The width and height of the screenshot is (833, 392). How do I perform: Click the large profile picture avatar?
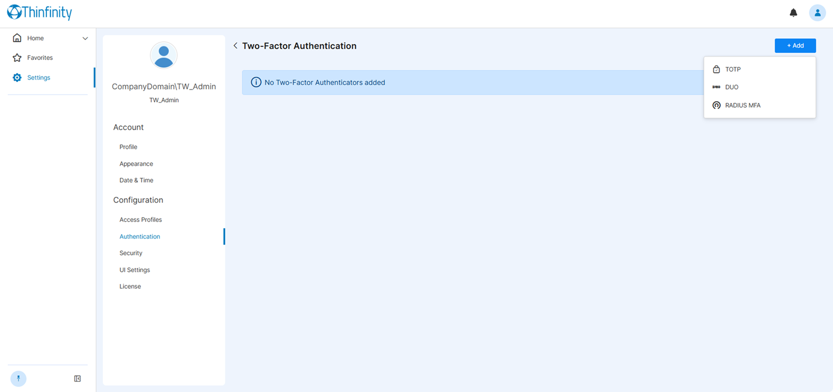(164, 55)
